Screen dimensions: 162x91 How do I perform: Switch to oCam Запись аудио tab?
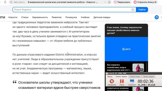click(x=148, y=77)
